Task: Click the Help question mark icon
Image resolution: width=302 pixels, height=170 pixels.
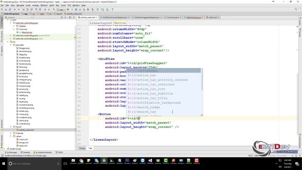Action: click(x=112, y=9)
